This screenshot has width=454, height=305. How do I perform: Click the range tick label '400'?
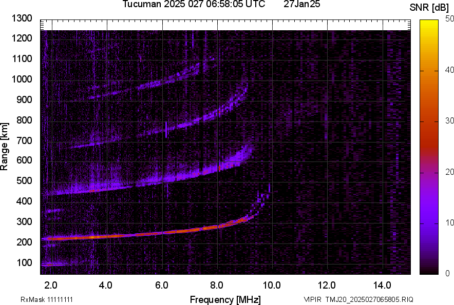coord(24,201)
